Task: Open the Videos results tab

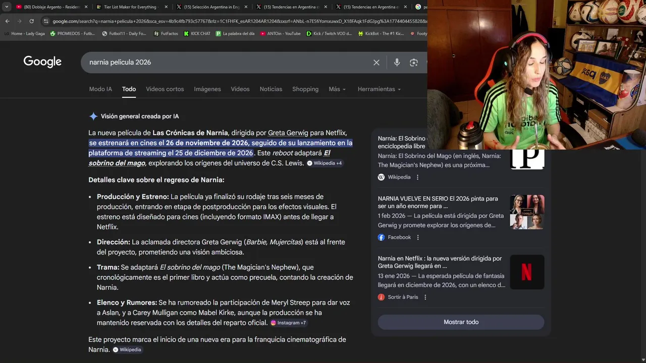Action: click(240, 89)
